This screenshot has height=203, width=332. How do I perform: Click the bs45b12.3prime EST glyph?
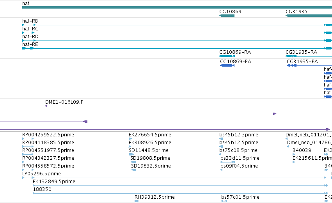pos(221,139)
